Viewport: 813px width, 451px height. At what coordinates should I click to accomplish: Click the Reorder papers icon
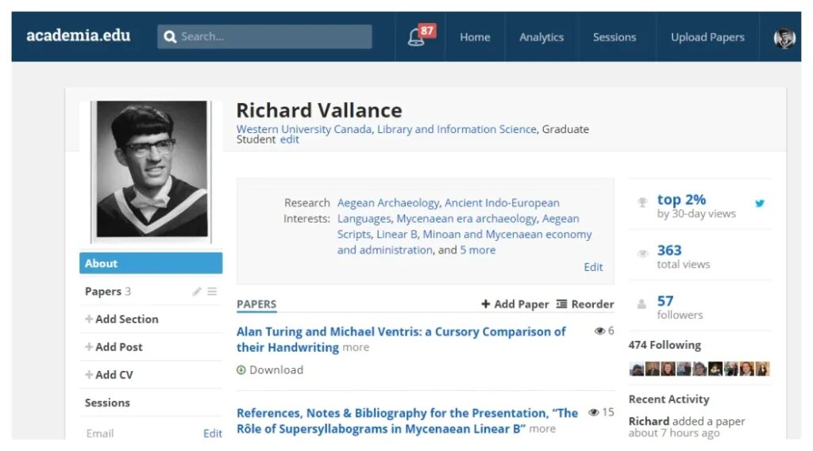(x=561, y=304)
